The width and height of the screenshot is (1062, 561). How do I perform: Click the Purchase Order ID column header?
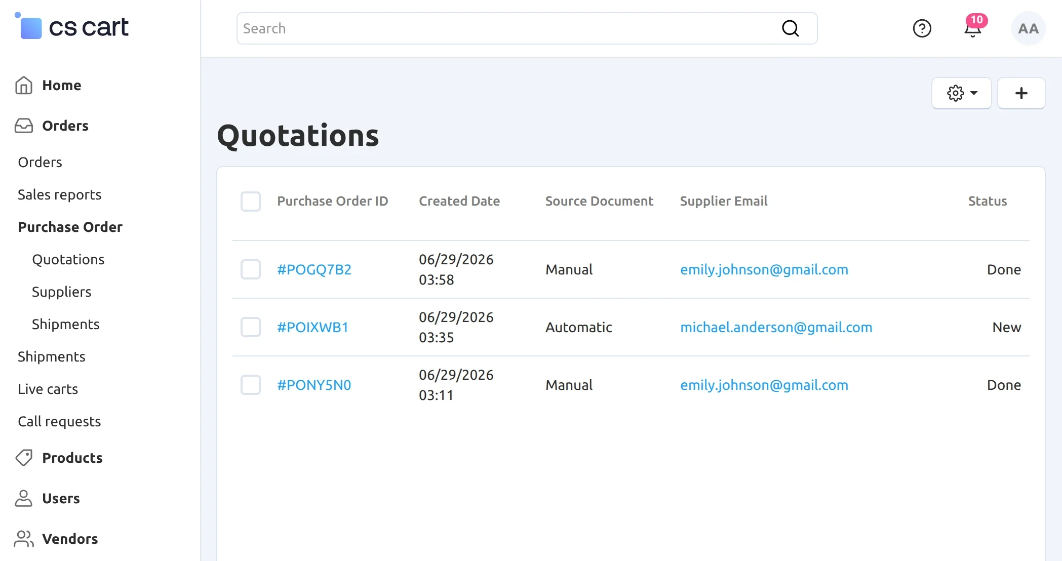click(x=333, y=201)
